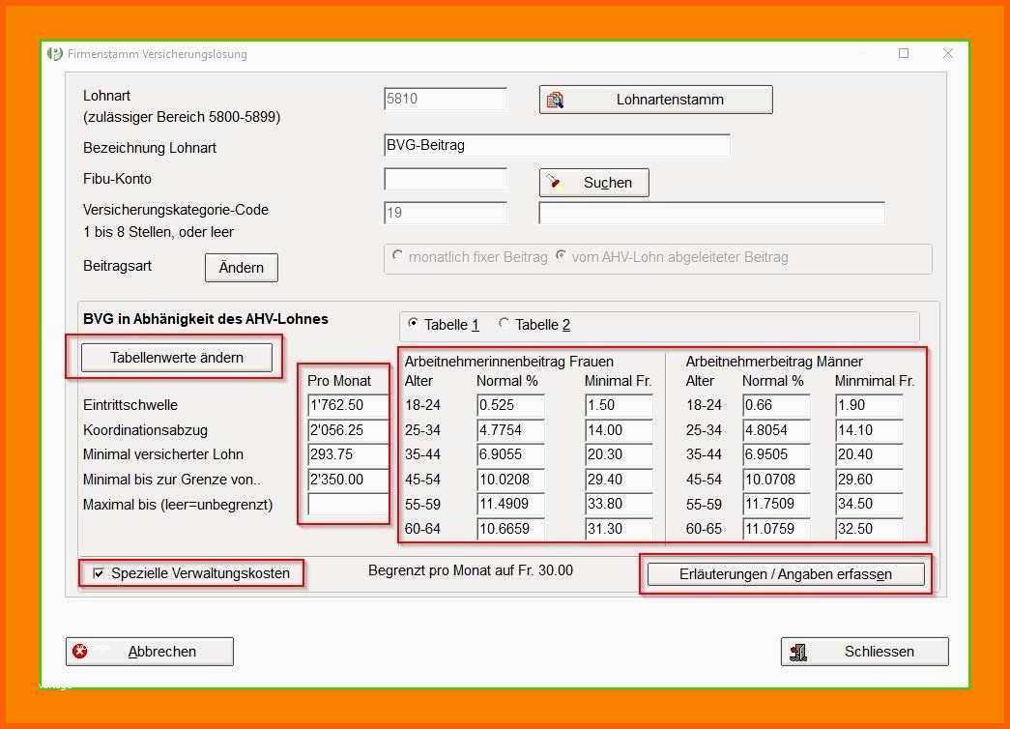
Task: Maximize the Firmenstamm window
Action: 904,54
